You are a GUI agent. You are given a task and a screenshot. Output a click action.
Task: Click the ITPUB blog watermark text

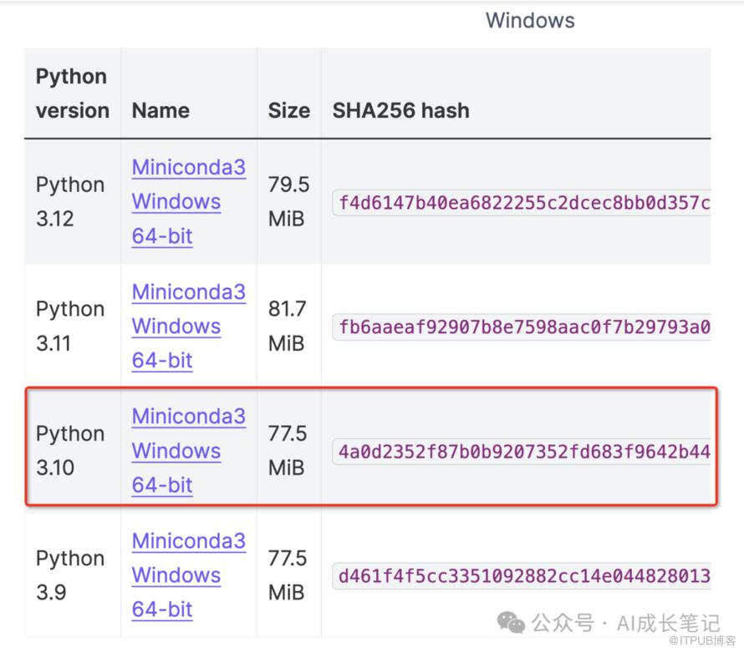point(702,640)
